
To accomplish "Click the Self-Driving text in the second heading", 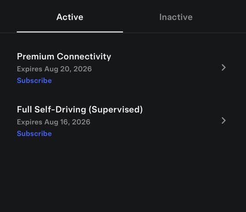I will pyautogui.click(x=60, y=110).
